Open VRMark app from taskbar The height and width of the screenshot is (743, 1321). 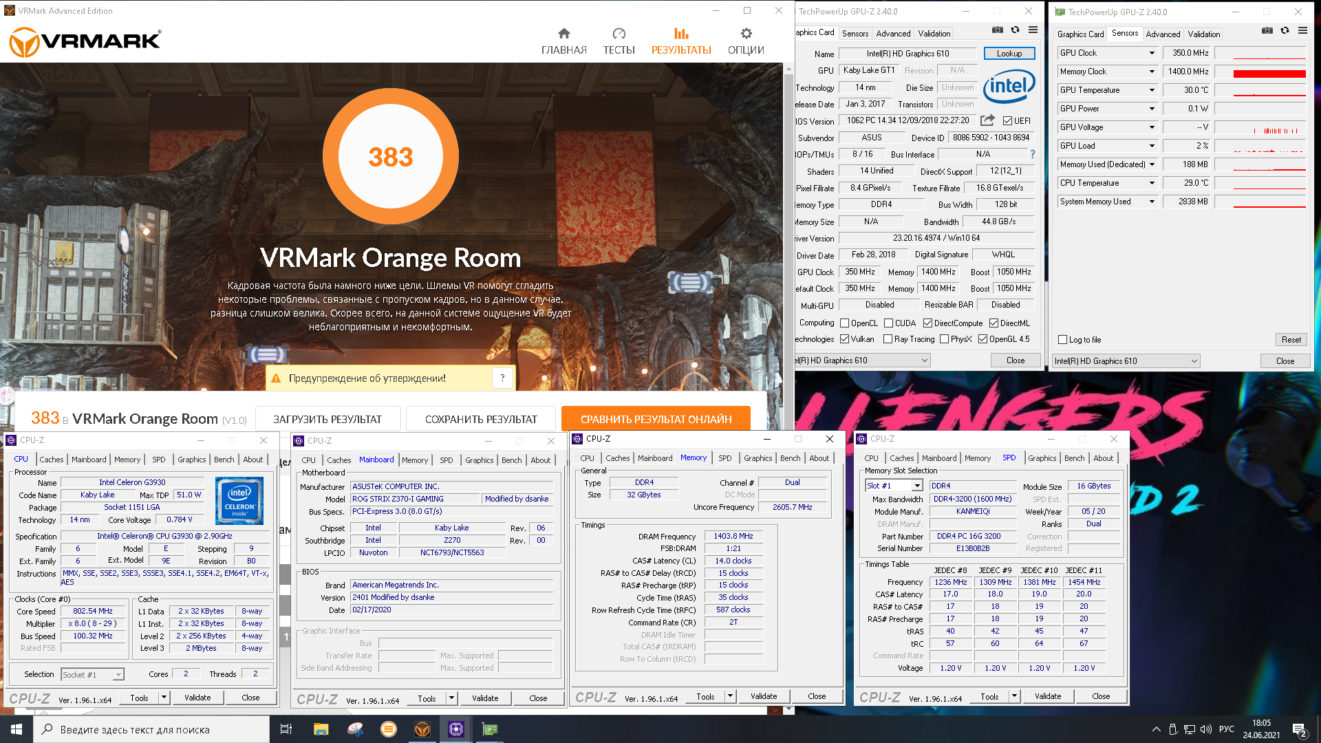tap(422, 729)
